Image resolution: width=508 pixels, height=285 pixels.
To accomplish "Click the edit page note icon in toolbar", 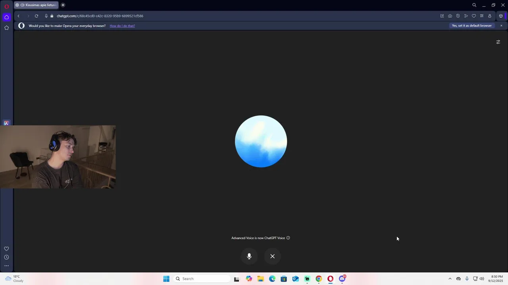I will (x=442, y=16).
